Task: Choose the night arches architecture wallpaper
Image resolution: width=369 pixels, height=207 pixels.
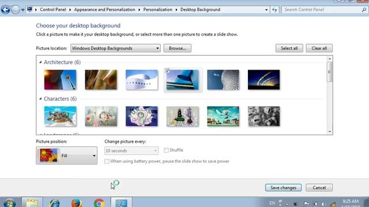Action: [x=264, y=80]
